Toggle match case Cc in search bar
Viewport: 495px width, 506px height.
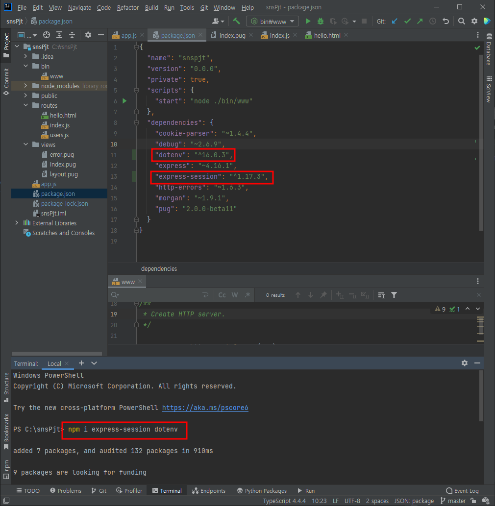(x=222, y=295)
